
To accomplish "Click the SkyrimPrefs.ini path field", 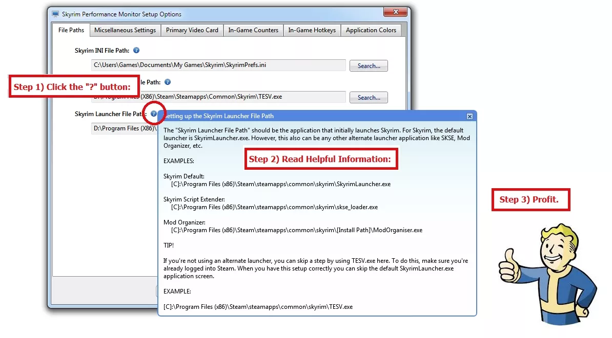I will pyautogui.click(x=218, y=65).
